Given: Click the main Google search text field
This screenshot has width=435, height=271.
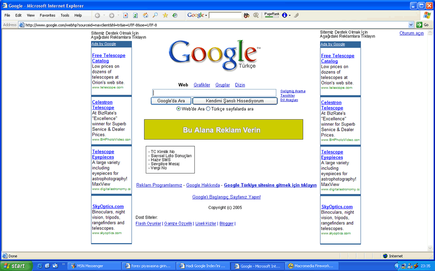Looking at the screenshot, I should [x=214, y=93].
